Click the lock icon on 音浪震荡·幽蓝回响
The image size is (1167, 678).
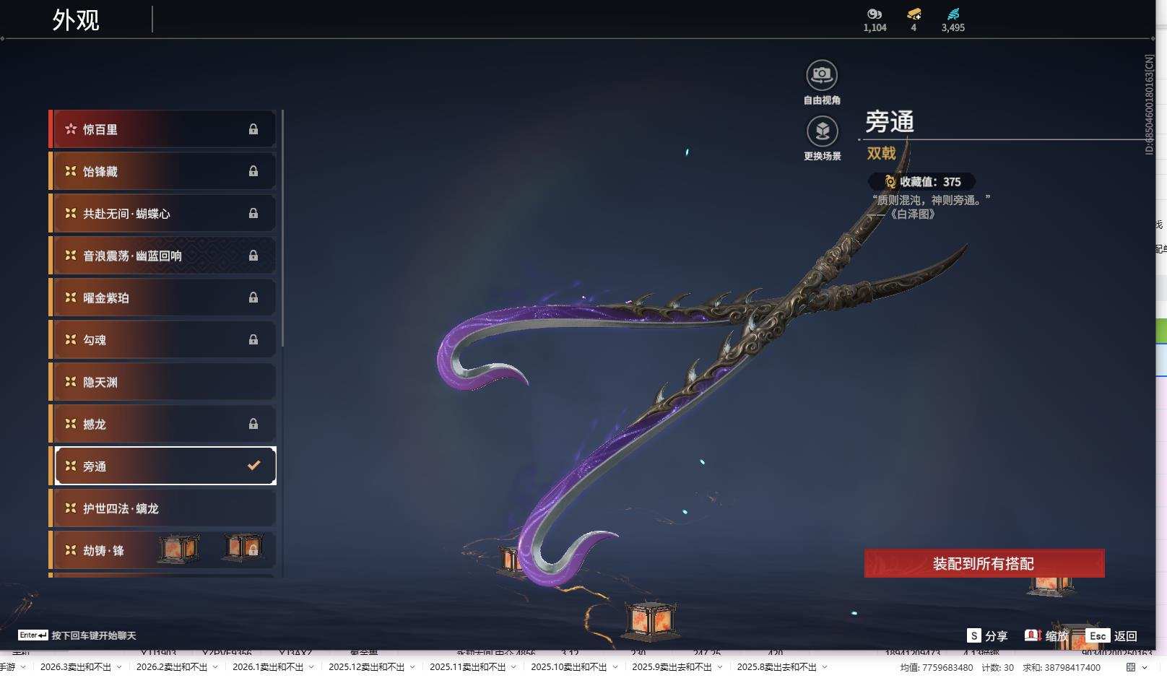(x=253, y=255)
